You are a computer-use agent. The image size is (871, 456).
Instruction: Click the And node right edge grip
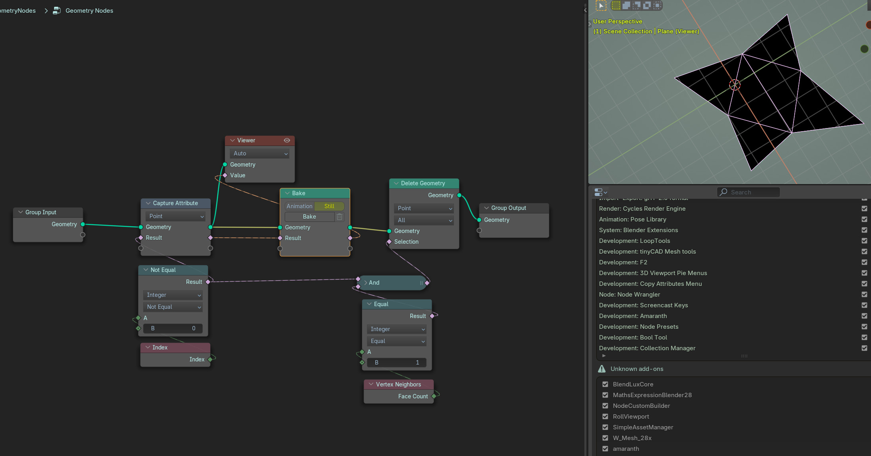pos(421,283)
